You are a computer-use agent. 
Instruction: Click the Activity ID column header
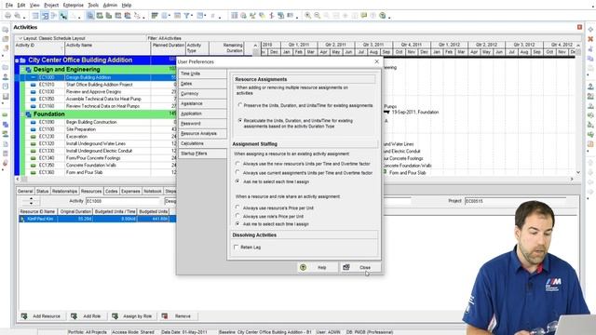39,47
